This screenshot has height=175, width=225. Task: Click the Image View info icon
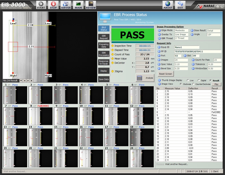pos(159,84)
